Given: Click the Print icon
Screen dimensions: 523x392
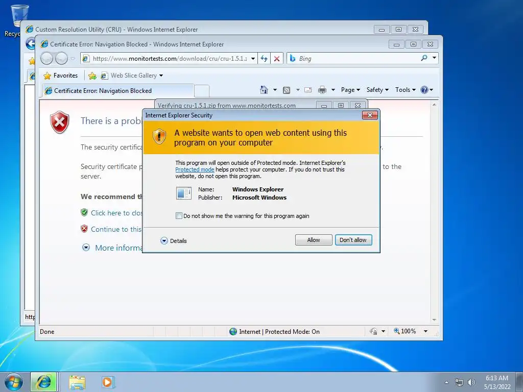Looking at the screenshot, I should point(322,90).
